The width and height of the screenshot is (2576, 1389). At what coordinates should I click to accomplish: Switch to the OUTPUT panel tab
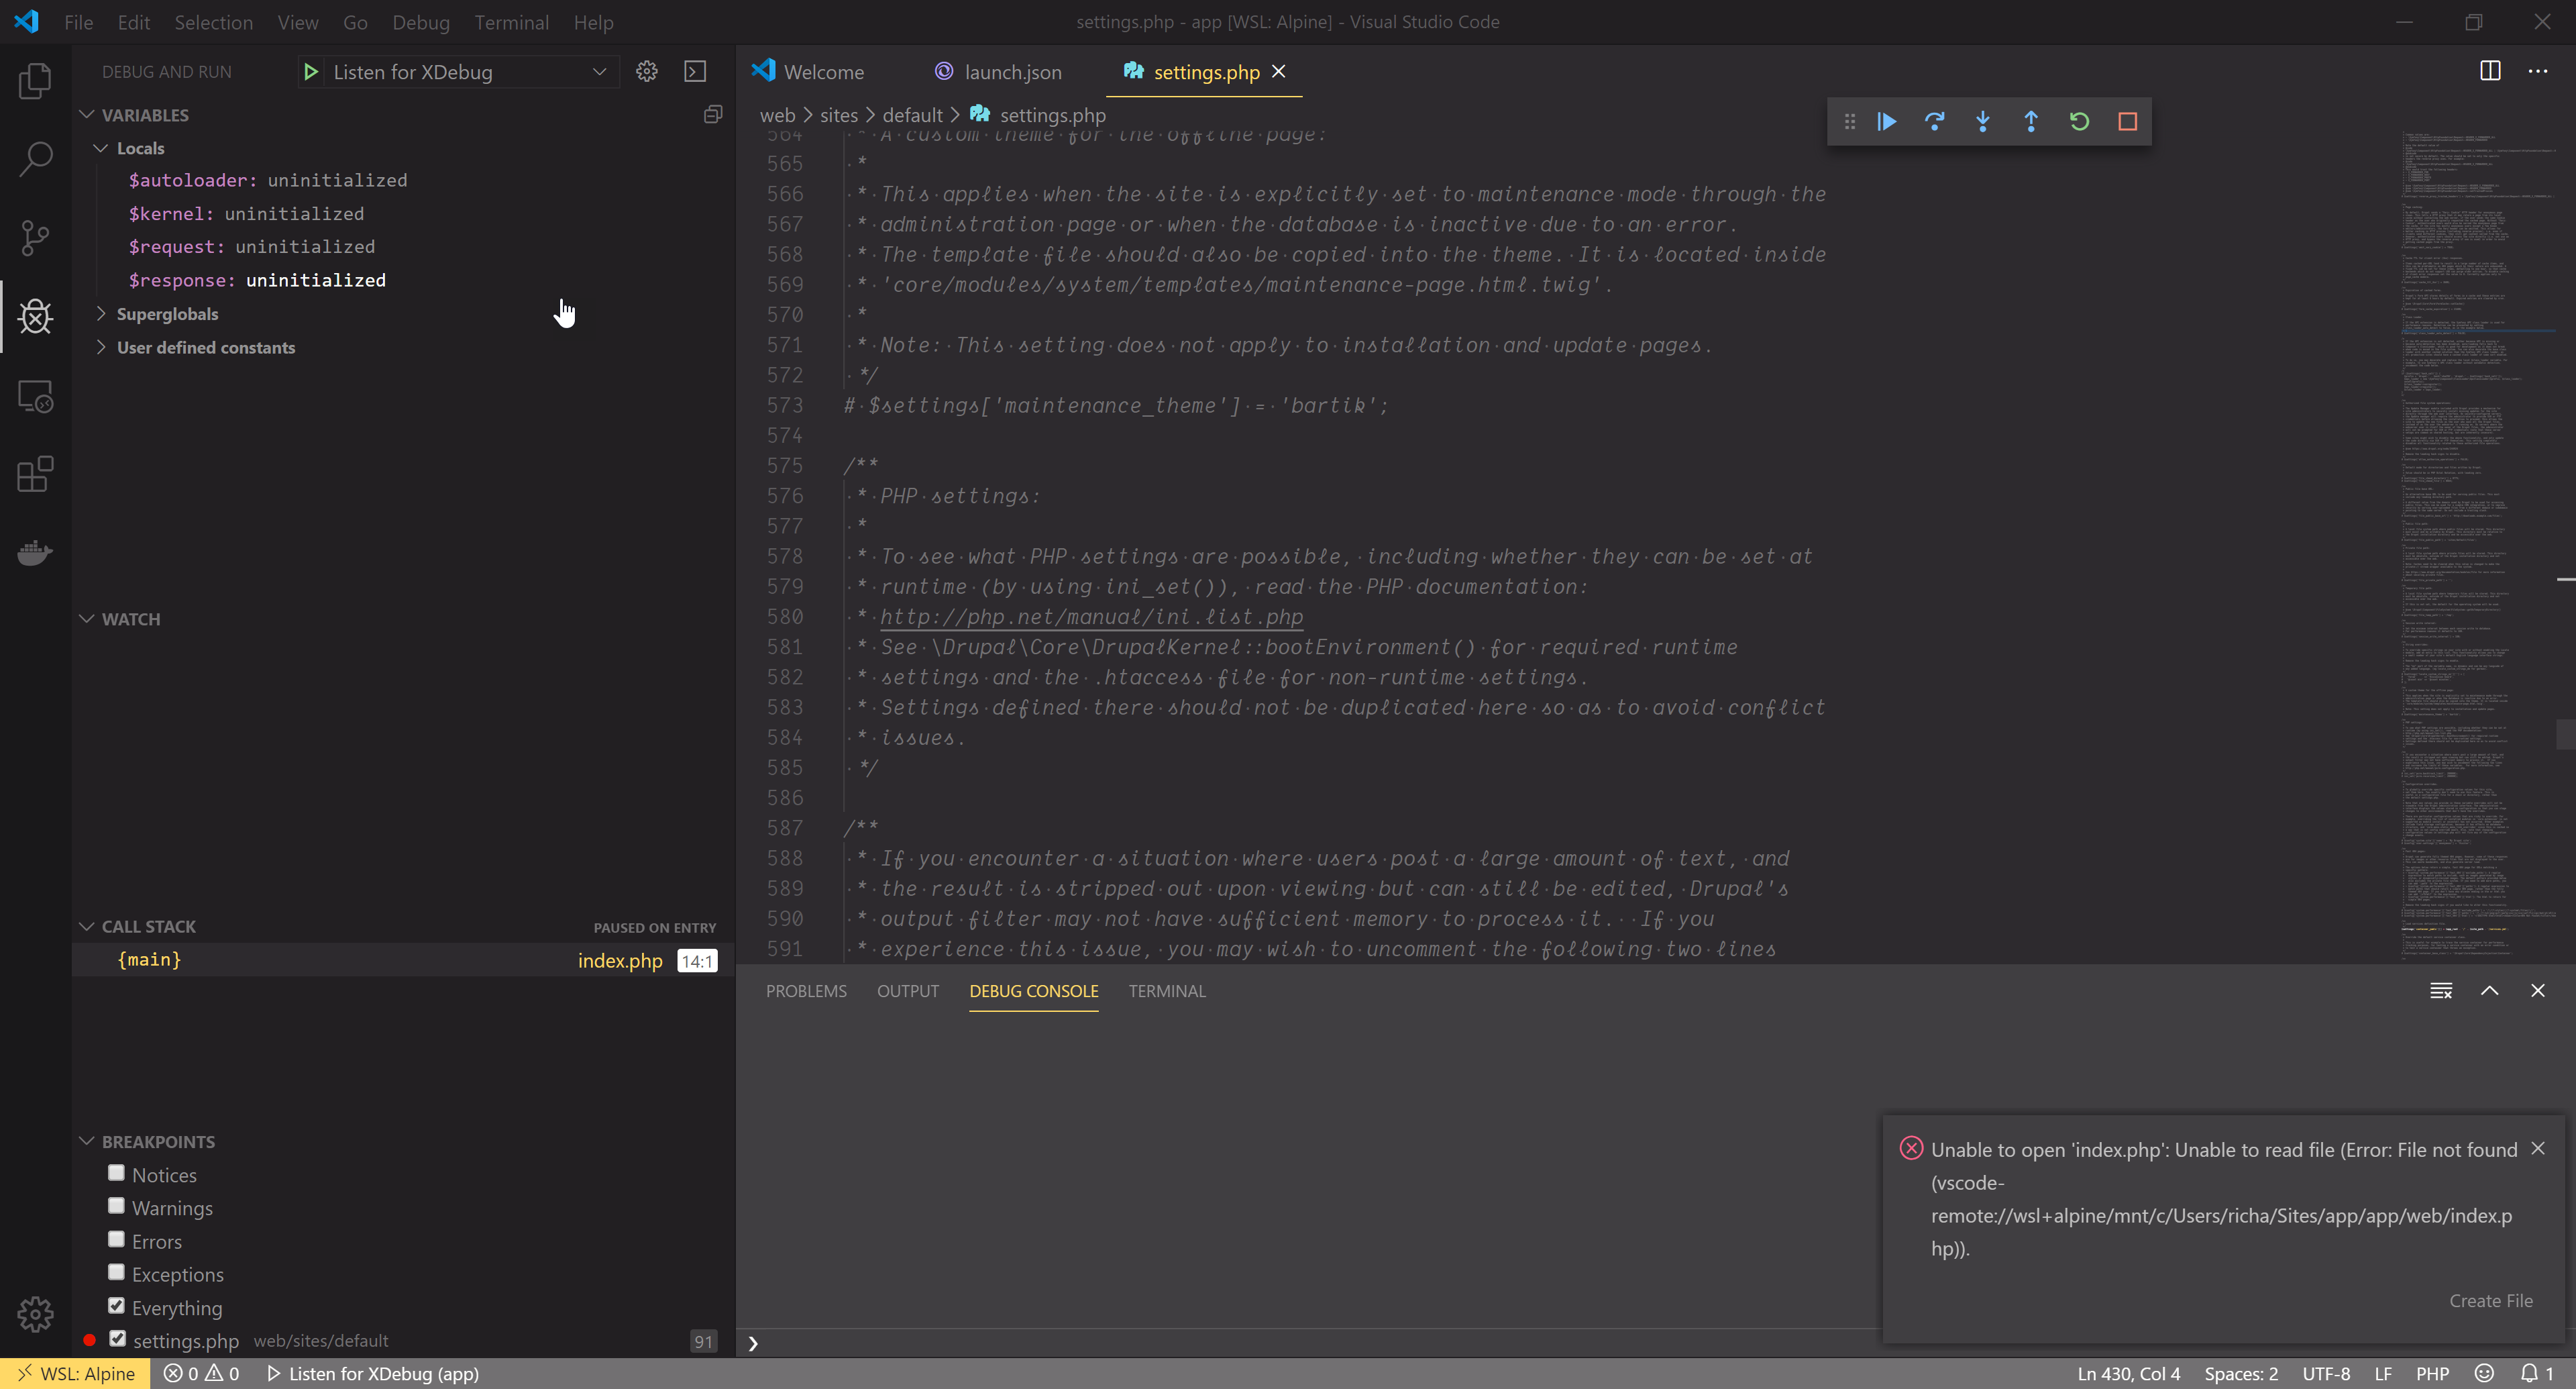pyautogui.click(x=908, y=991)
